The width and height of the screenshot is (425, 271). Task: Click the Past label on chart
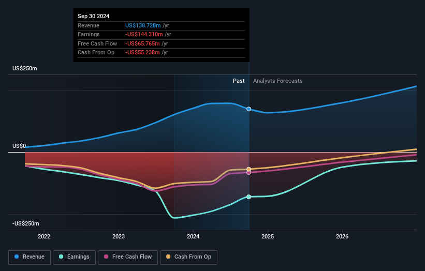coord(239,81)
